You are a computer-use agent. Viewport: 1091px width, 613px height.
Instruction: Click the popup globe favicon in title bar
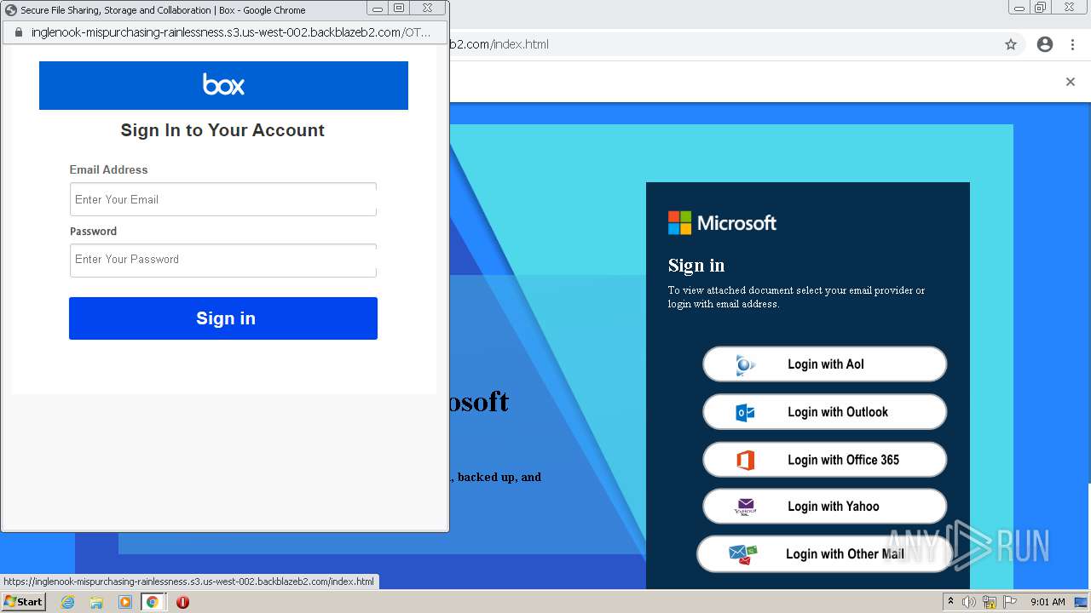coord(11,10)
